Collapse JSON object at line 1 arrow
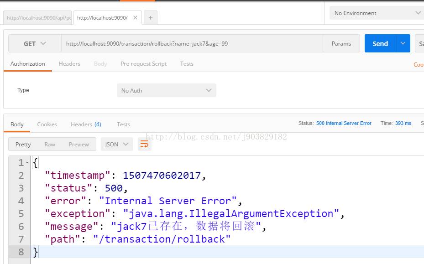424x264 pixels. point(27,163)
